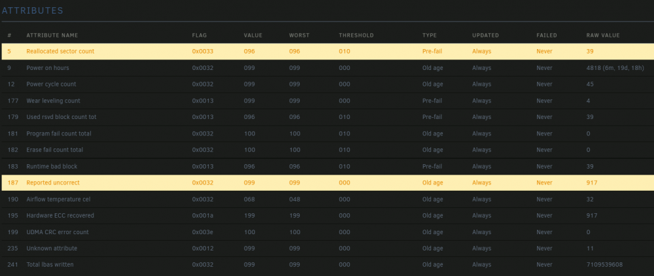654x276 pixels.
Task: Select the Total lbas written attribute
Action: click(50, 265)
